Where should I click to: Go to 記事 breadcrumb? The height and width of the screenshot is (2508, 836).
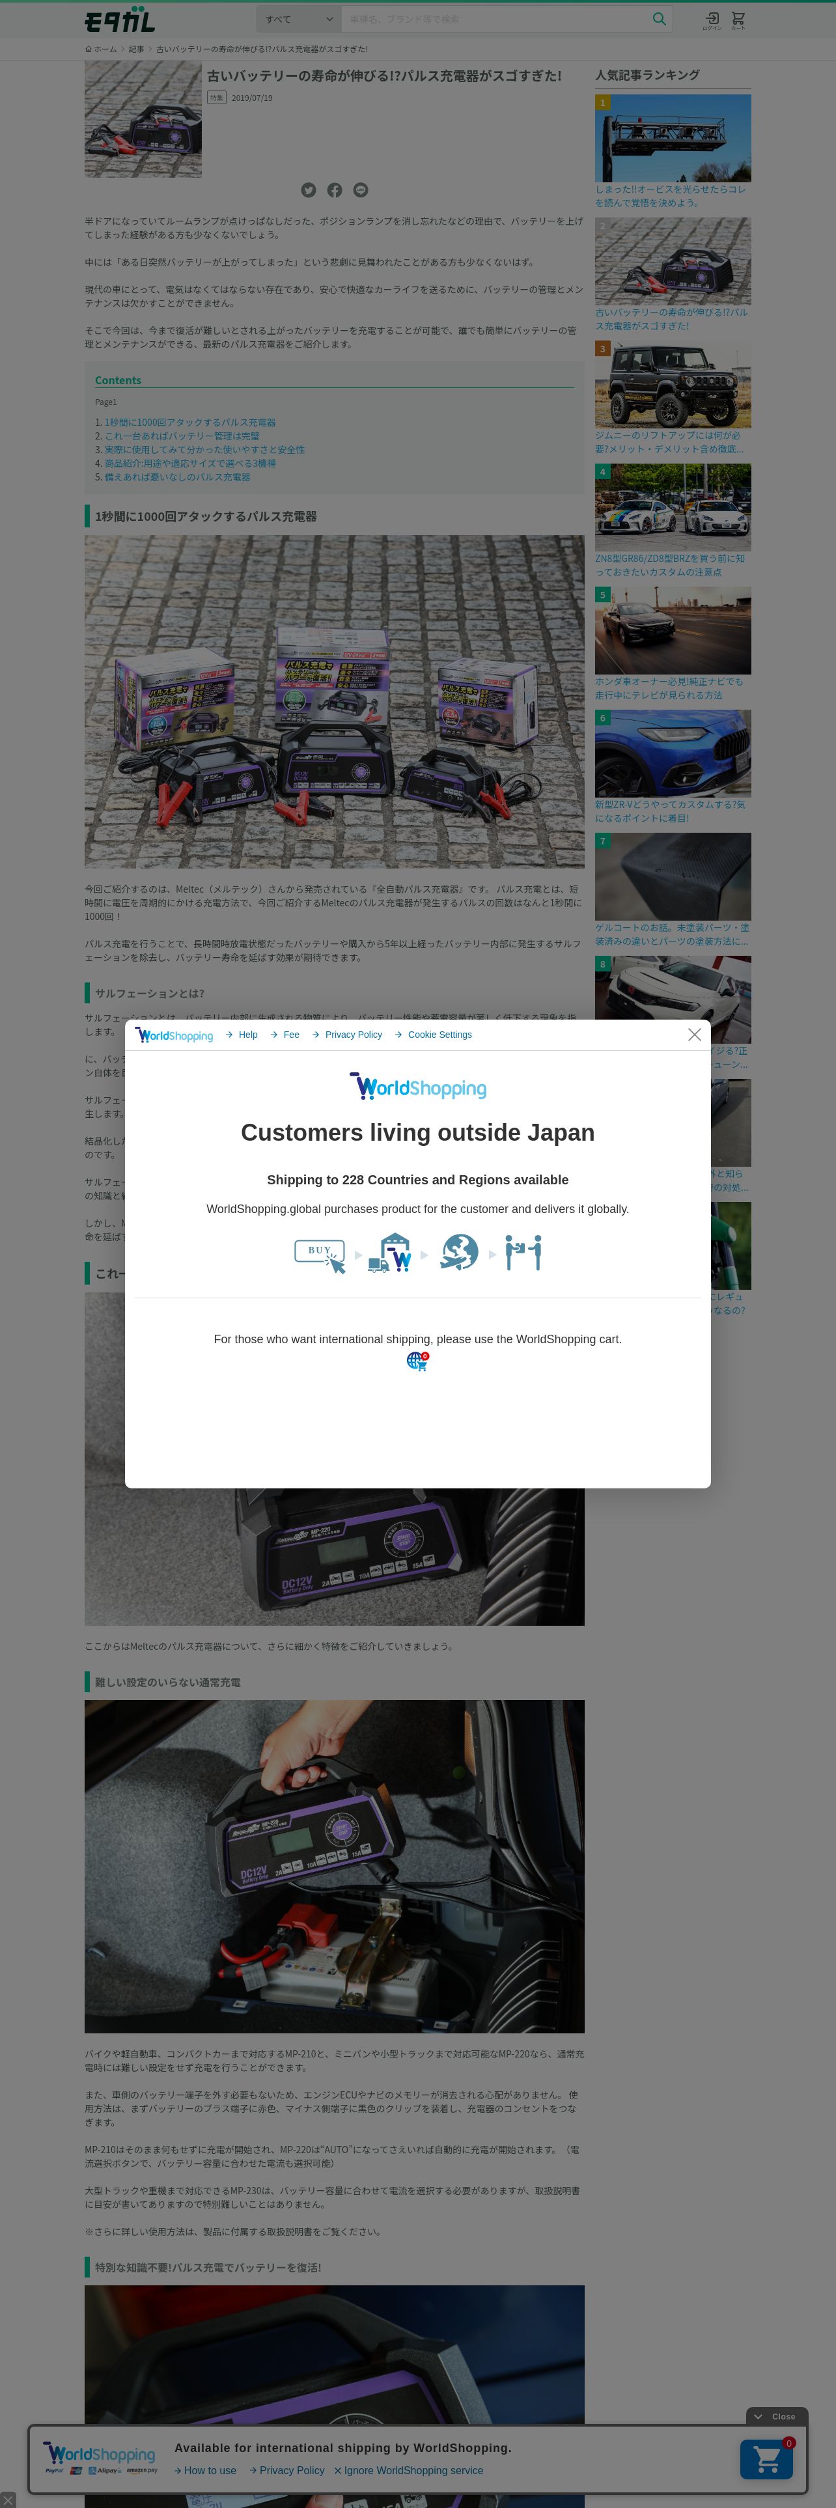coord(136,49)
